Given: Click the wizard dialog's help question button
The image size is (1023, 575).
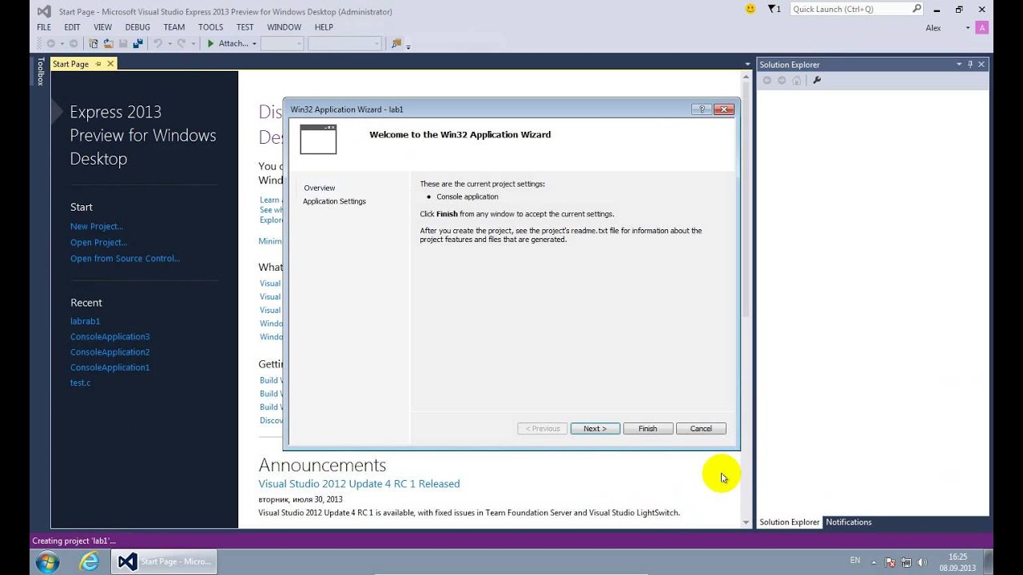Looking at the screenshot, I should (x=702, y=109).
